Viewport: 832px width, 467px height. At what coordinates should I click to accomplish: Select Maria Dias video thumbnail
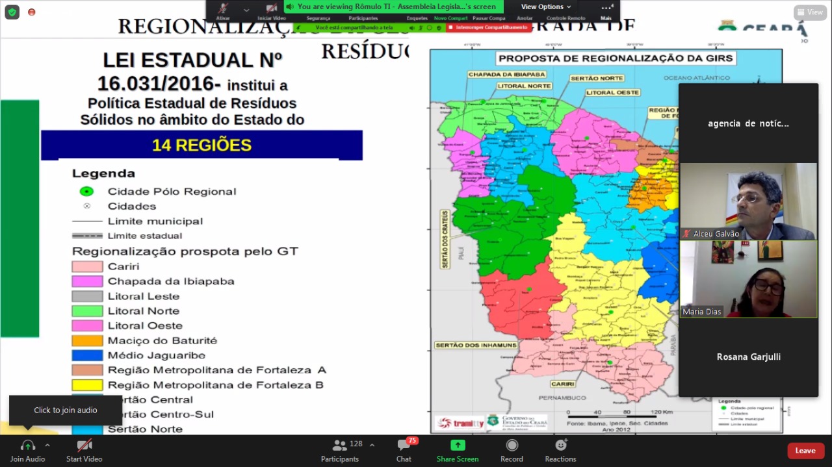pos(748,279)
